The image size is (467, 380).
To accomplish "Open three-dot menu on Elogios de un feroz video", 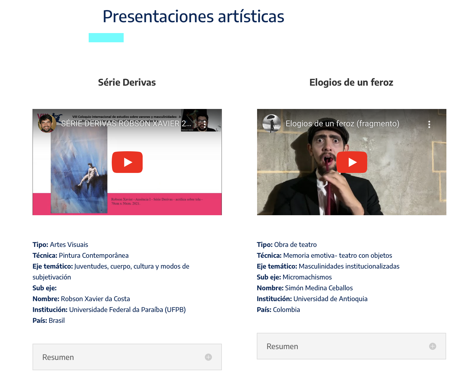I will click(429, 124).
